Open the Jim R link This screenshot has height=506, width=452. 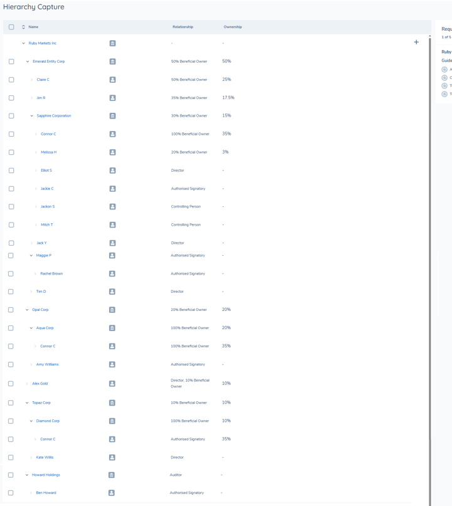[41, 98]
